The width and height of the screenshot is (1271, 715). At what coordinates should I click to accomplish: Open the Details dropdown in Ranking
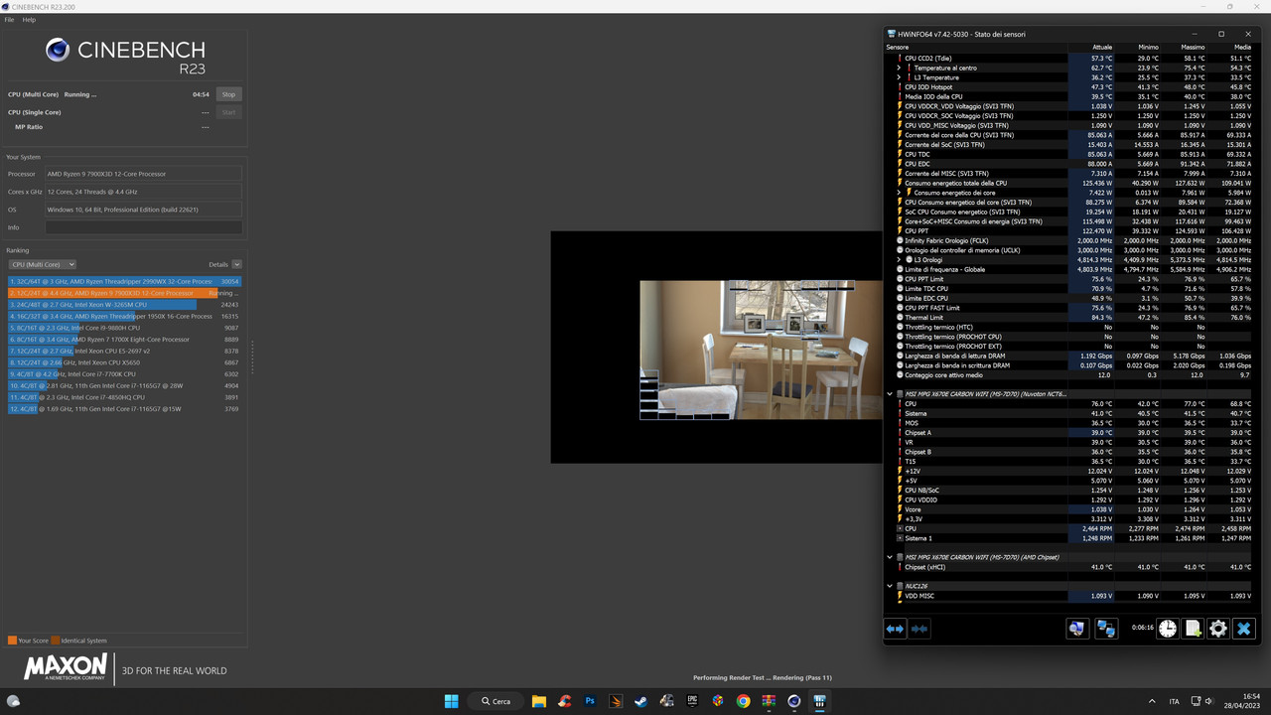point(236,264)
